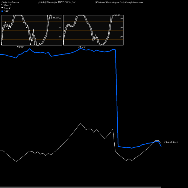The image size is (188, 188).
Task: Click the Slow D legend swatch
Action: 2,5
